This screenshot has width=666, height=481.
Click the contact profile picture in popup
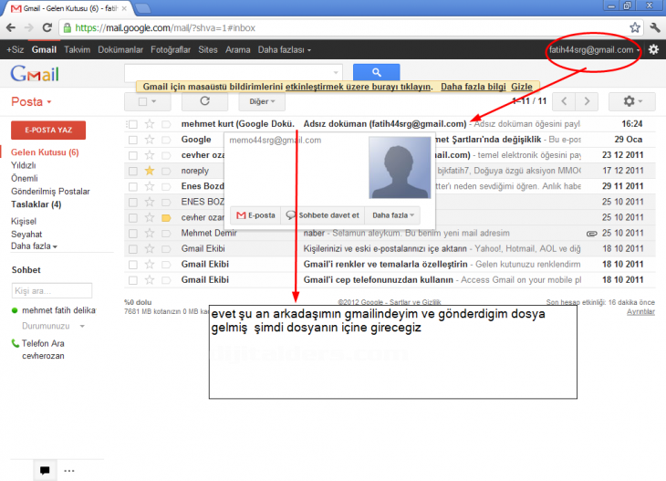(x=400, y=167)
